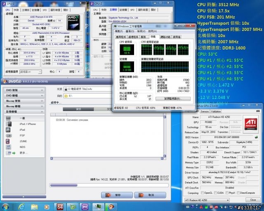Click the source path field showing Title2.m4v
Viewport: 264px width, 211px height.
[x=87, y=89]
